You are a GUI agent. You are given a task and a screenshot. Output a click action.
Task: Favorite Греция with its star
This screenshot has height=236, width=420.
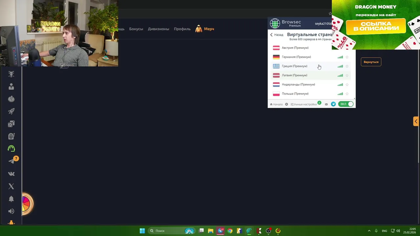click(347, 66)
